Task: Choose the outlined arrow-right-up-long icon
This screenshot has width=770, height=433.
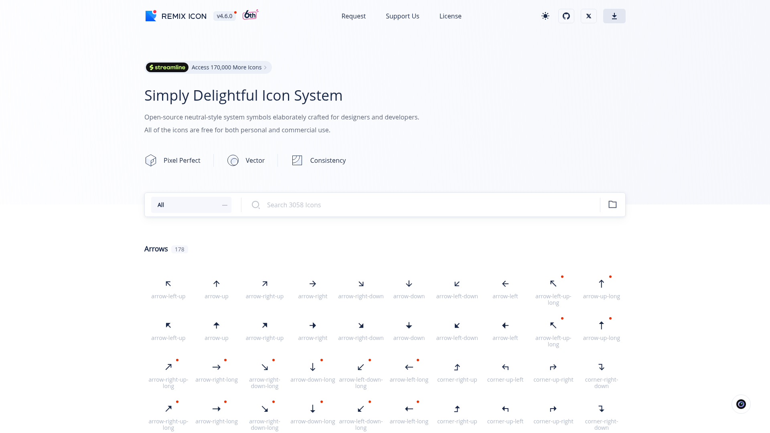Action: coord(168,367)
